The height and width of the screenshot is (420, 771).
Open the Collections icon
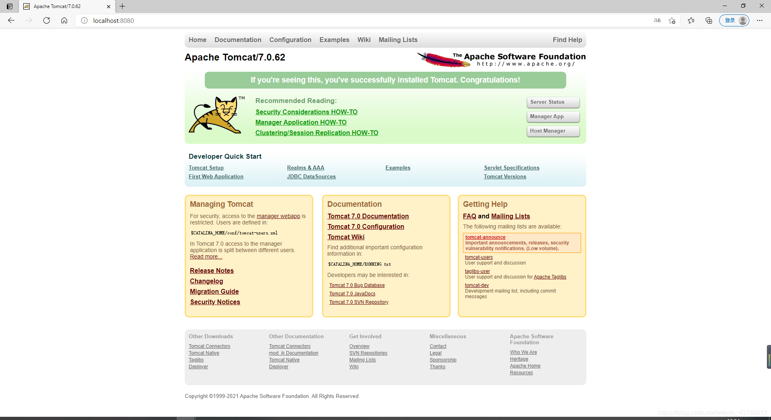tap(709, 20)
